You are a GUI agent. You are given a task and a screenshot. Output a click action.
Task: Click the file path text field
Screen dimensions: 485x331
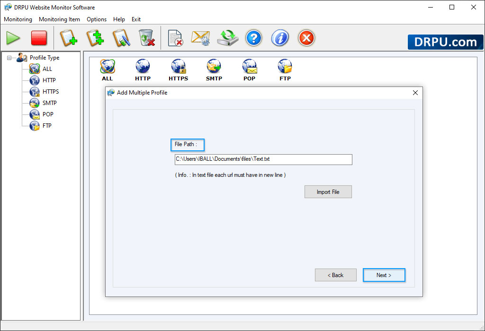[263, 159]
